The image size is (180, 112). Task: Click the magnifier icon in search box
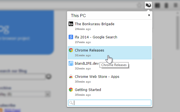tap(71, 103)
